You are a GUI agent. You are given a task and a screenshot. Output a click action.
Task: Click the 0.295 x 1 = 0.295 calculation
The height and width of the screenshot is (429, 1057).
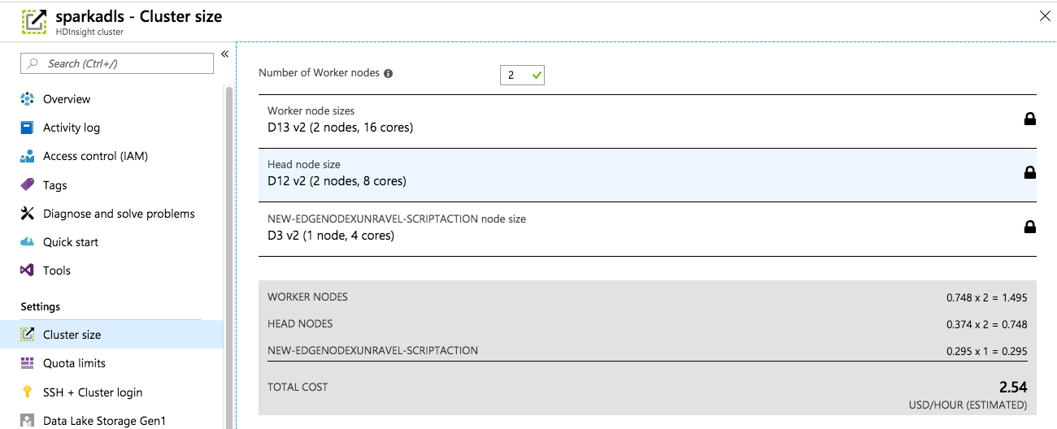(986, 352)
